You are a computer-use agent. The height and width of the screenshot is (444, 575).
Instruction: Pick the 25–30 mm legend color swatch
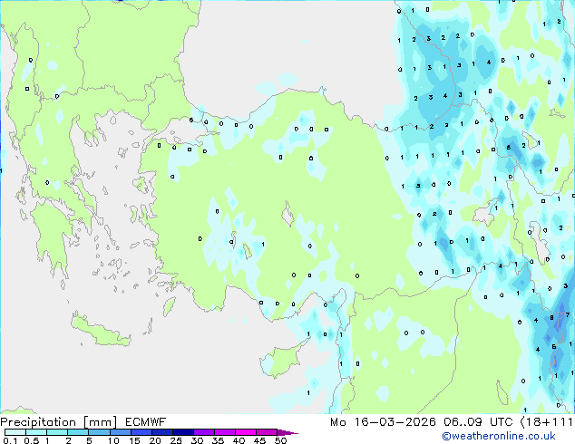pos(182,432)
